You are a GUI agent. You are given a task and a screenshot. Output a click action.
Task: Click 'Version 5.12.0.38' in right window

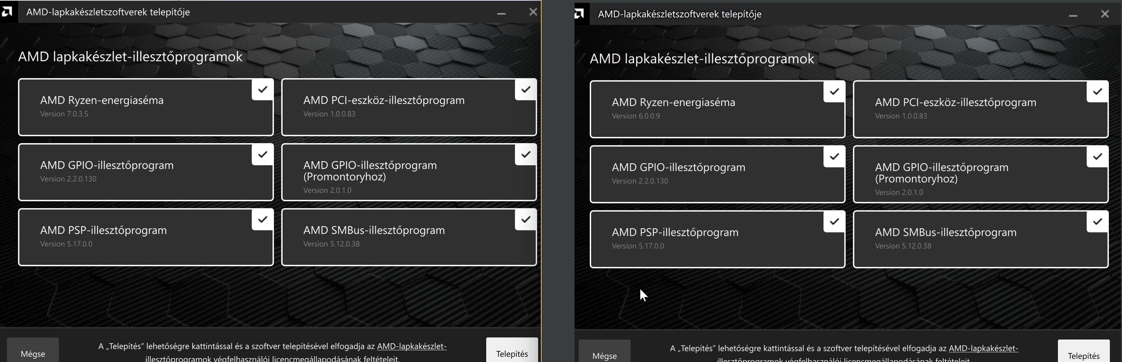coord(904,246)
